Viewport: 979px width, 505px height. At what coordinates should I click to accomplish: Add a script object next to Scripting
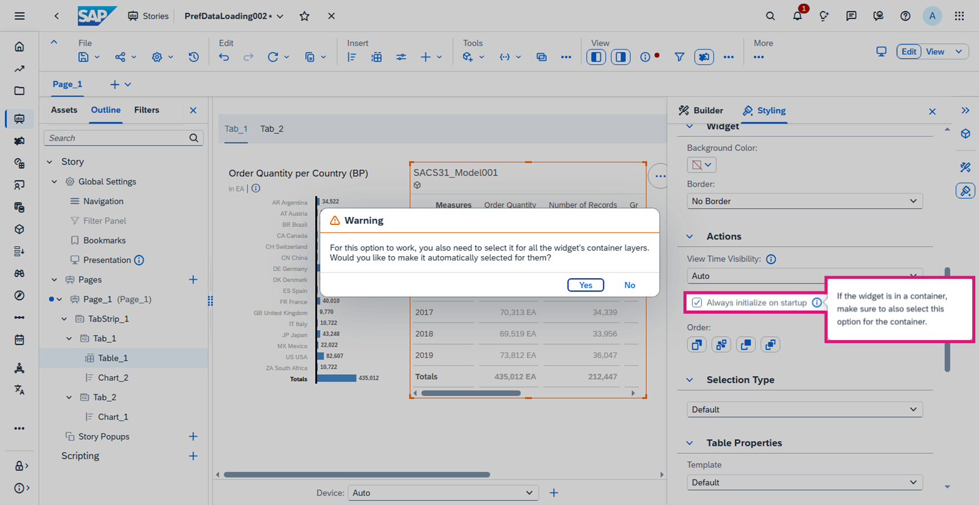tap(193, 456)
